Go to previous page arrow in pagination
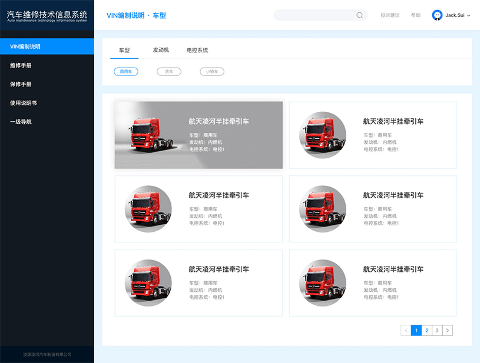 [406, 330]
